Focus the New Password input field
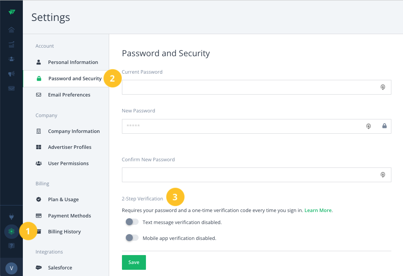Image resolution: width=403 pixels, height=276 pixels. [257, 126]
